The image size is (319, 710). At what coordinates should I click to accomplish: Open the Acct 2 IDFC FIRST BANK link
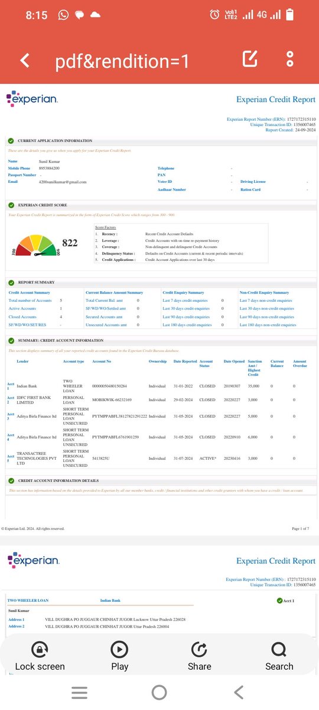[x=11, y=400]
